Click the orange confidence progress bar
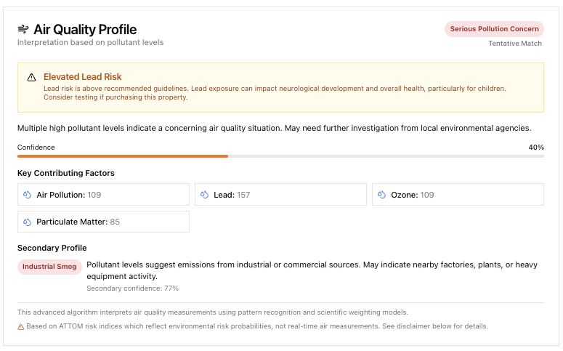This screenshot has height=351, width=563. click(x=123, y=156)
